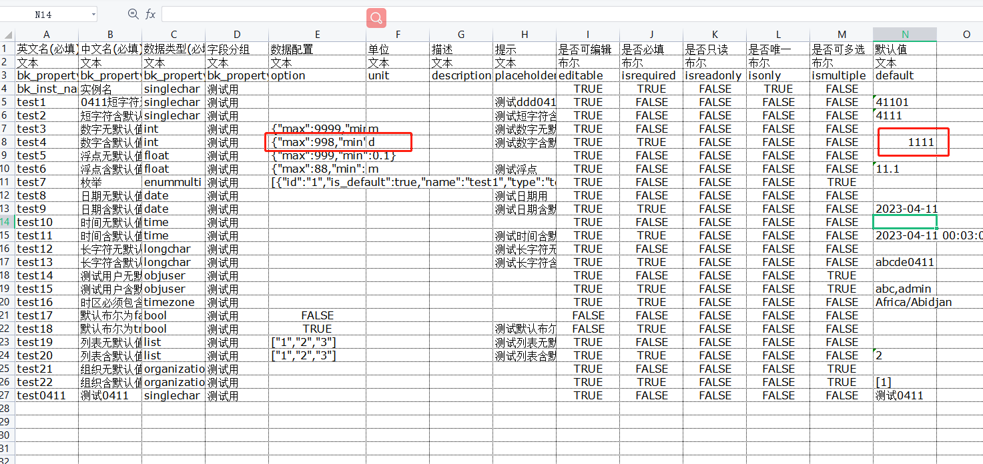Select the 'isrequired' cell
Screen dimensions: 983x464
[651, 75]
